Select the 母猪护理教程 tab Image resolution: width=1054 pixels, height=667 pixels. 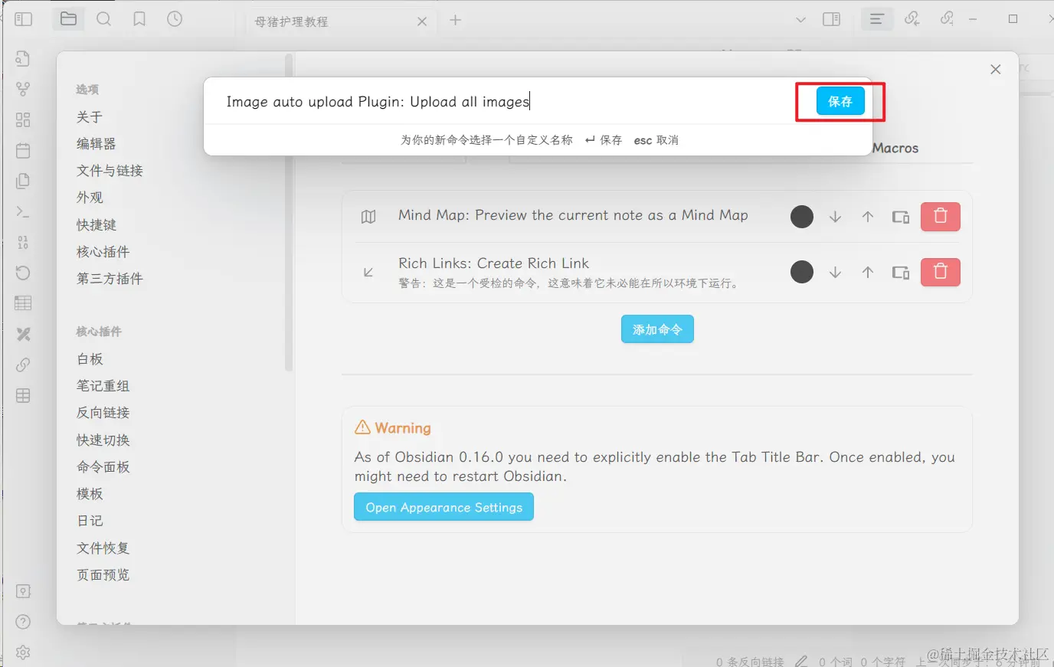click(x=341, y=21)
